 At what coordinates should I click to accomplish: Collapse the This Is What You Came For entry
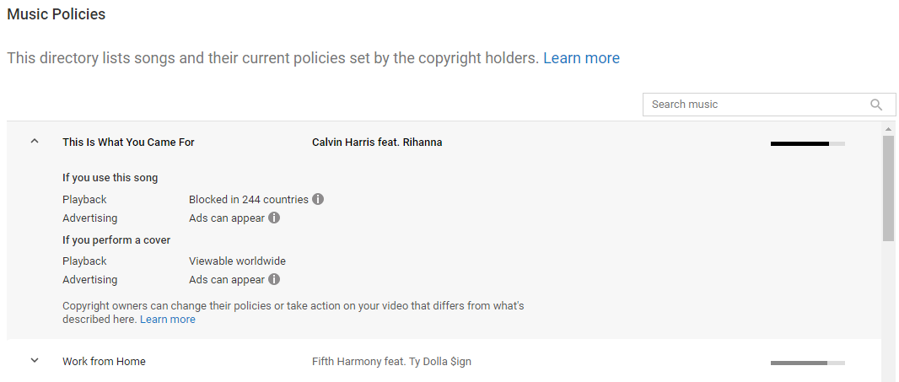(35, 141)
